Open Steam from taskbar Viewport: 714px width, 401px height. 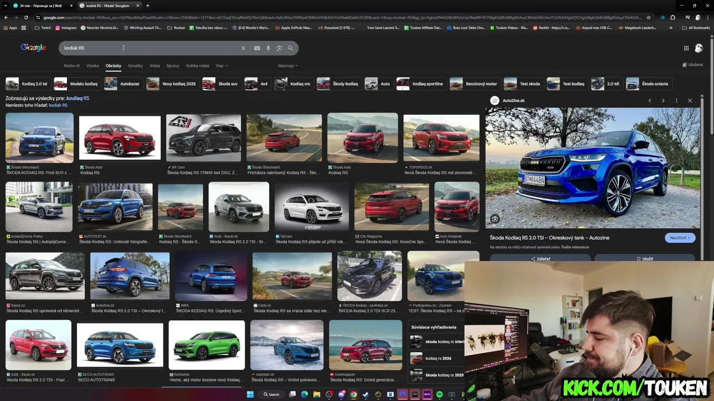tap(366, 394)
